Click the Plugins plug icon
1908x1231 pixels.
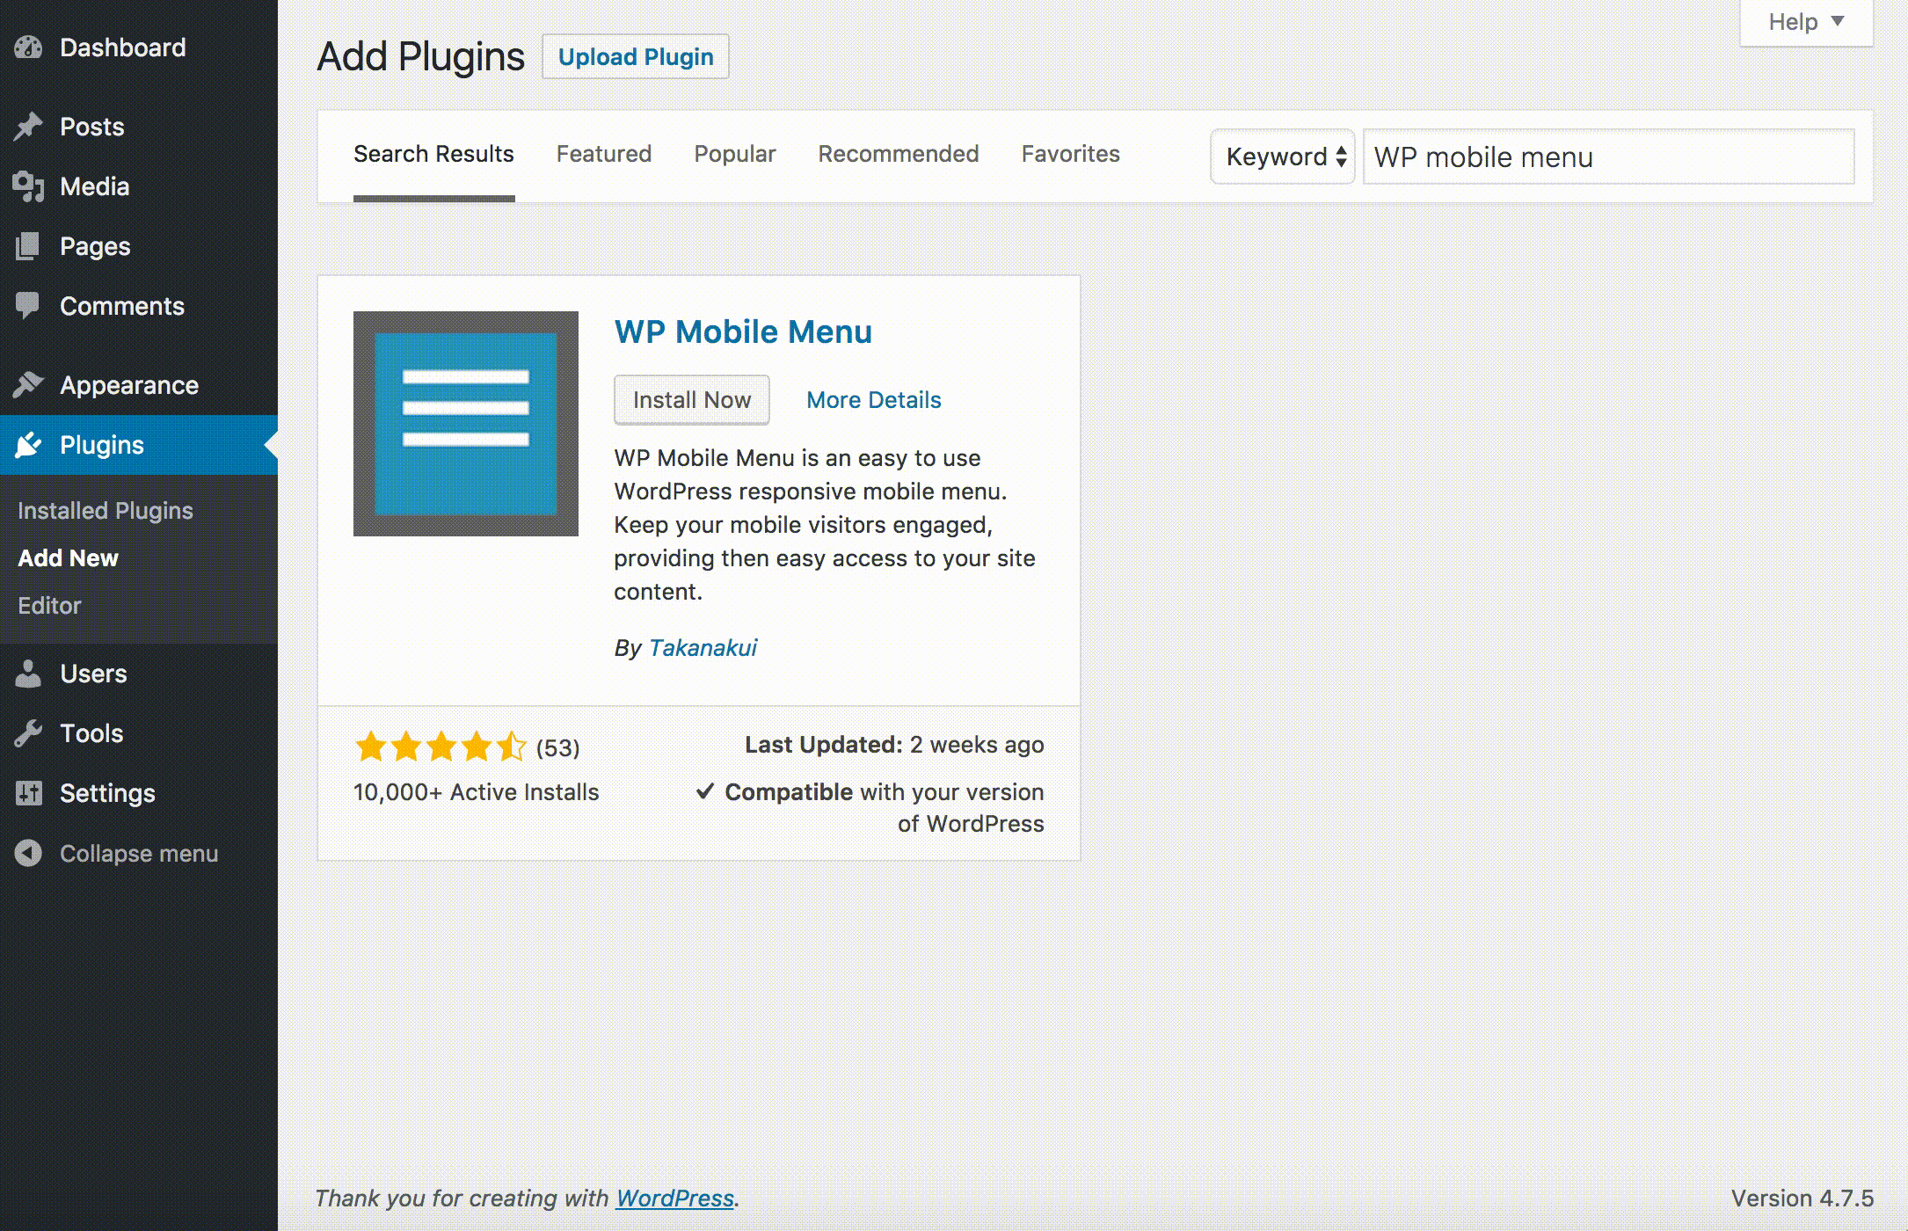pos(28,445)
